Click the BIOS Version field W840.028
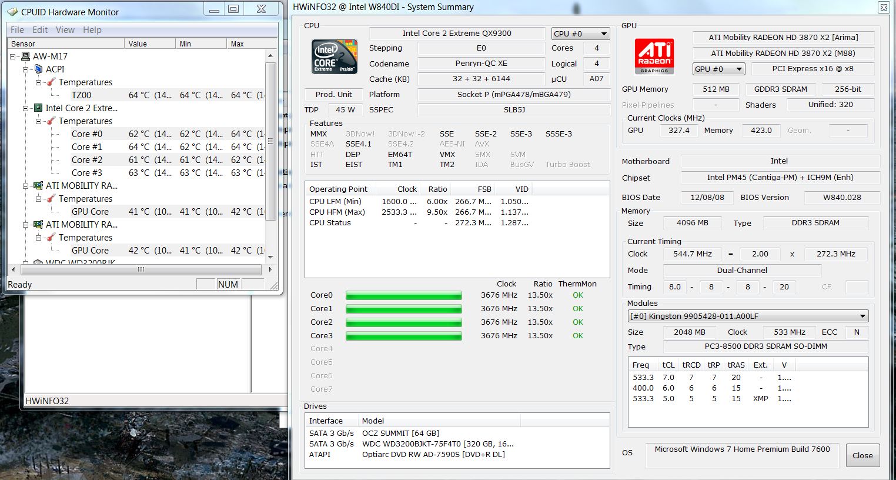Screen dimensions: 896x480 pos(842,198)
